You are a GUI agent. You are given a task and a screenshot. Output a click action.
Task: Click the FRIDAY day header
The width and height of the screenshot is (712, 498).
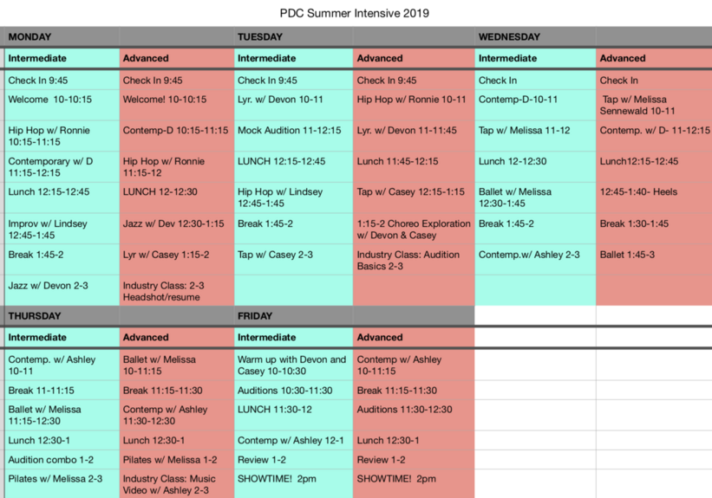point(293,315)
